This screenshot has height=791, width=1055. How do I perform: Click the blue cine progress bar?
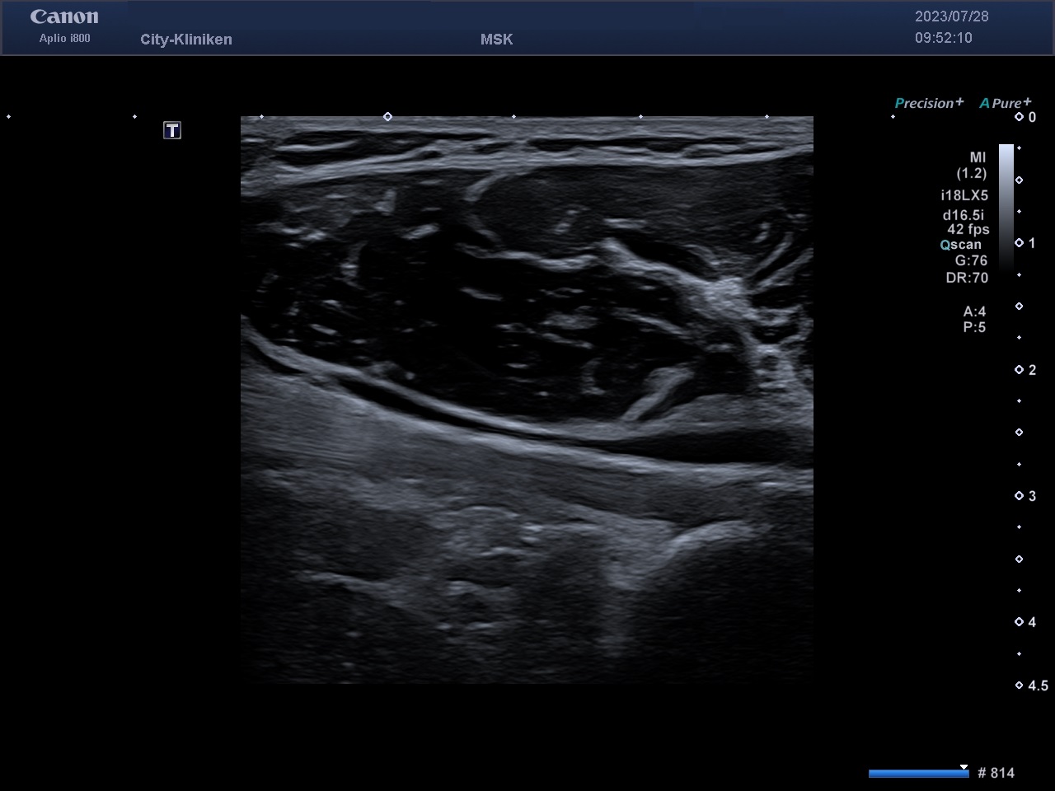917,774
